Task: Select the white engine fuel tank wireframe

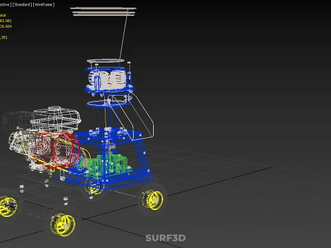Action: [x=56, y=118]
